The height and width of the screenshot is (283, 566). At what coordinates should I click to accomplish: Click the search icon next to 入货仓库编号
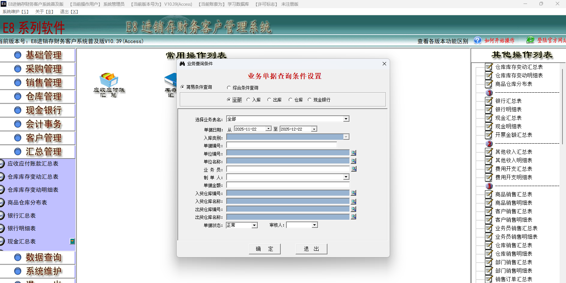coord(353,193)
